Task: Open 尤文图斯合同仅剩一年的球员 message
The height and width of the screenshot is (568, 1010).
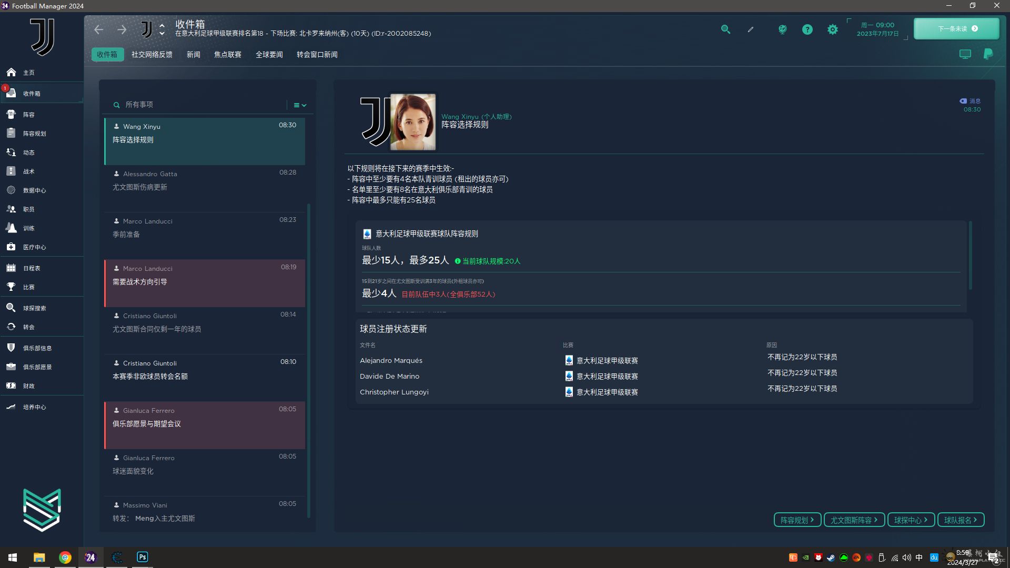Action: point(205,331)
